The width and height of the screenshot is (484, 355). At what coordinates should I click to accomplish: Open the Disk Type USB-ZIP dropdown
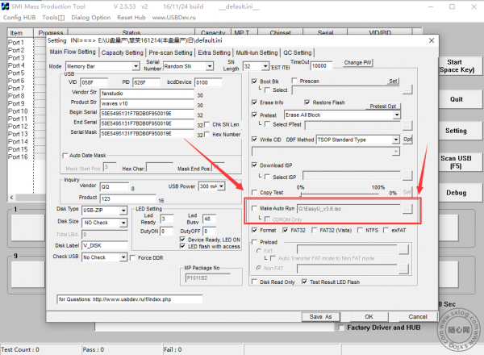pos(123,211)
